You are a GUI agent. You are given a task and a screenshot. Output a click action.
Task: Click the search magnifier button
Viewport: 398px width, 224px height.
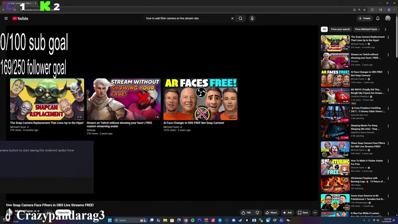(x=240, y=18)
